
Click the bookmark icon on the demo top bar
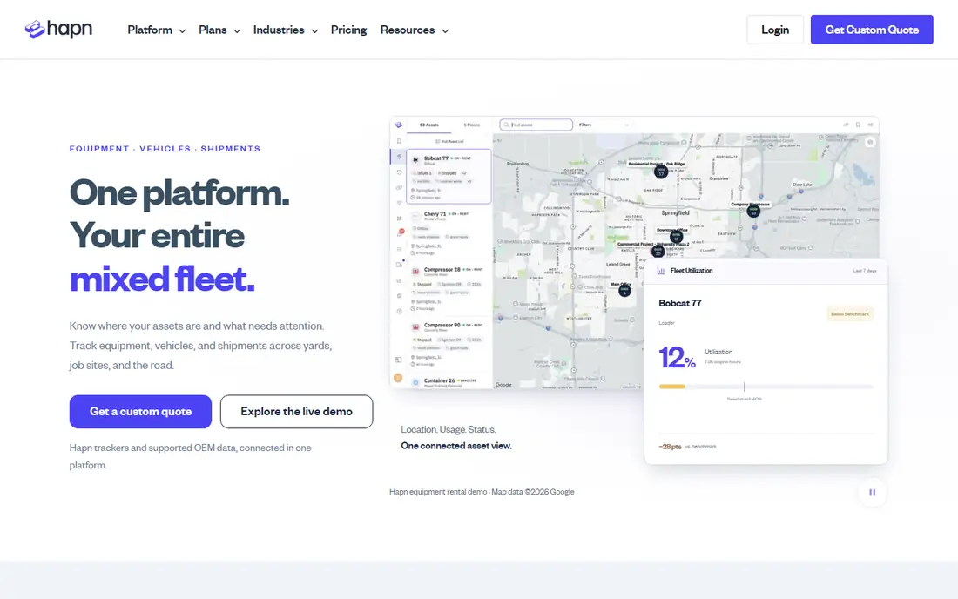[x=858, y=125]
